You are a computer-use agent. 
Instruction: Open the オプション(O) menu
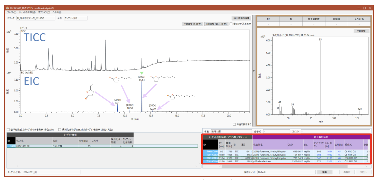click(x=44, y=12)
